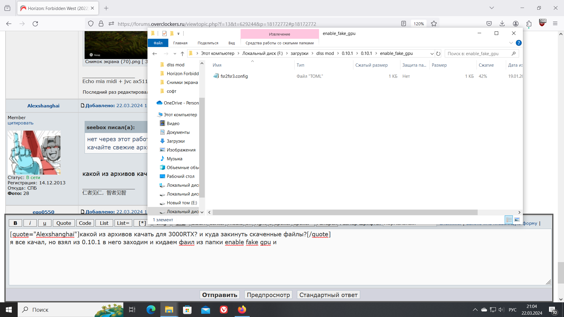Switch to details view in Explorer

pos(509,220)
